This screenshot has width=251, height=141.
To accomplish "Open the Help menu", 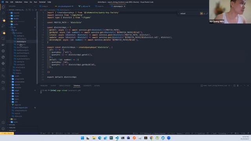I will coord(49,2).
